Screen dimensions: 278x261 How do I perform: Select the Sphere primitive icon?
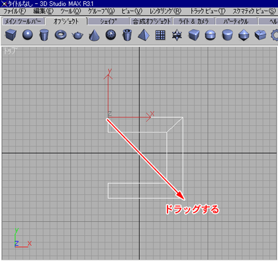coord(28,35)
